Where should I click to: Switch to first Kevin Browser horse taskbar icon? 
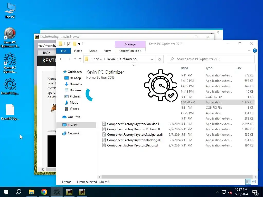[x=69, y=192]
